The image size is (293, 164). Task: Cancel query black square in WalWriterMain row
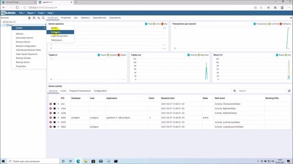(x=54, y=113)
